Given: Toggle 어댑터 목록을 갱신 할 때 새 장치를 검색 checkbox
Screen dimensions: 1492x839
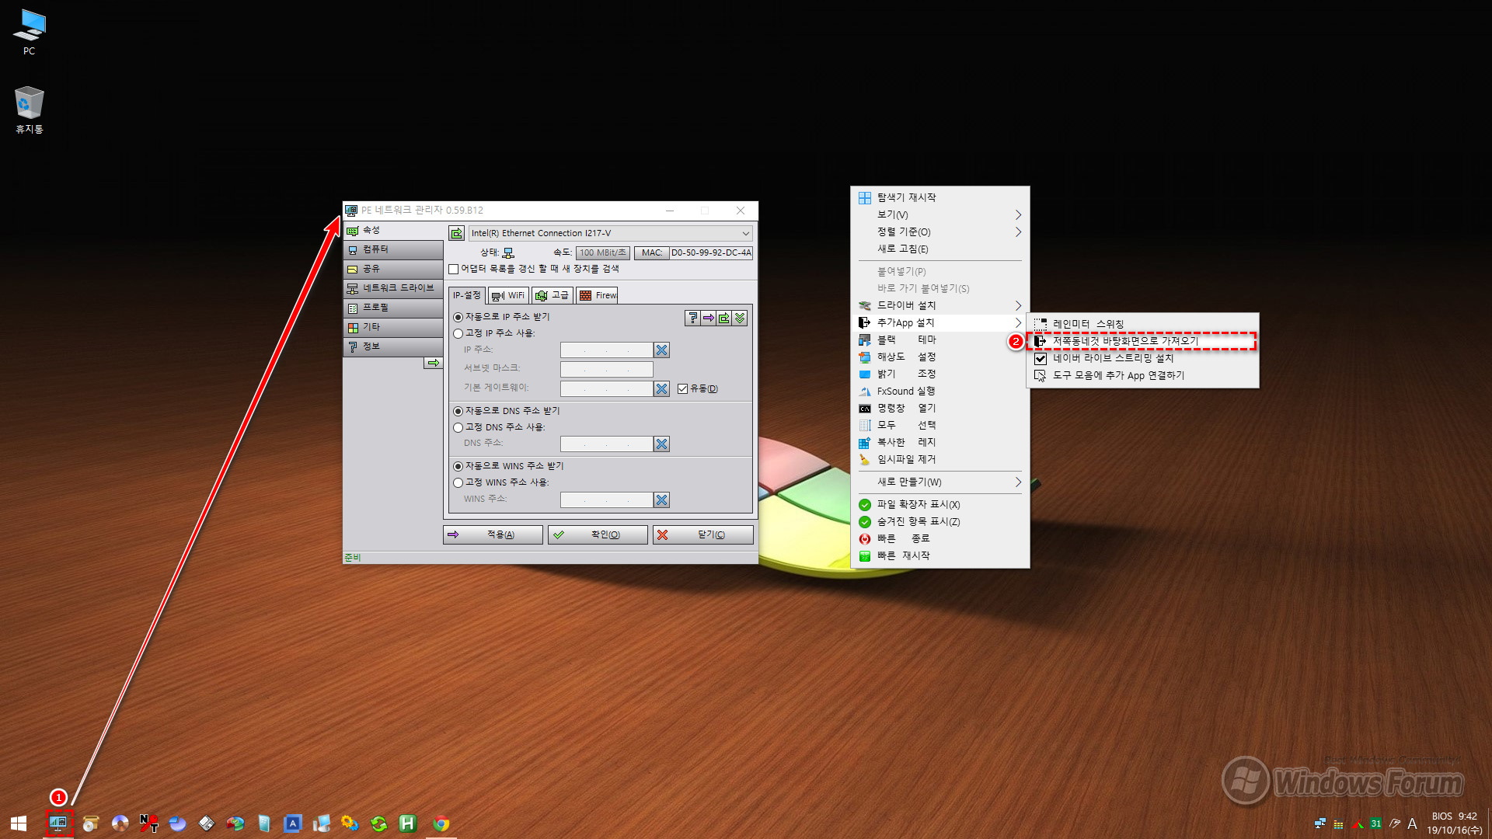Looking at the screenshot, I should [454, 270].
